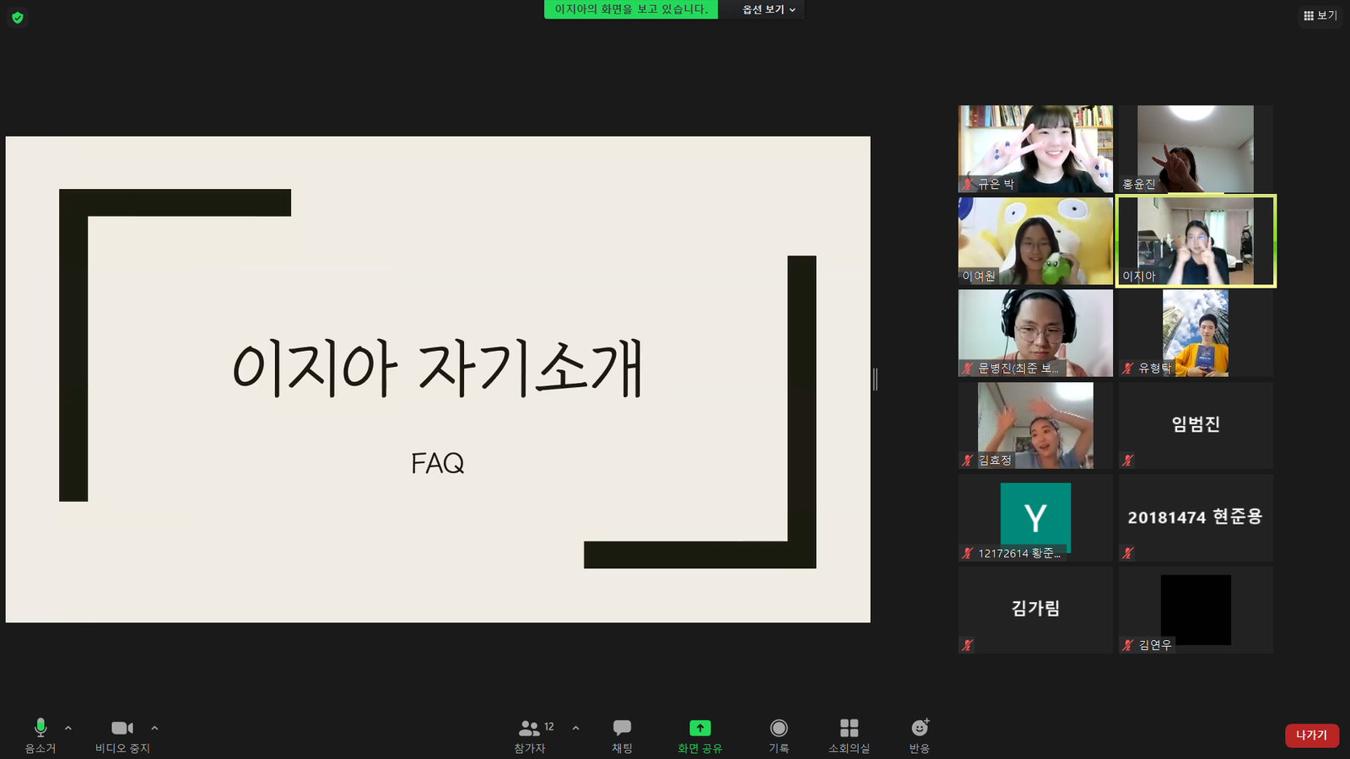Select 문병진 video thumbnail
Screen dimensions: 1350x759
click(1035, 333)
